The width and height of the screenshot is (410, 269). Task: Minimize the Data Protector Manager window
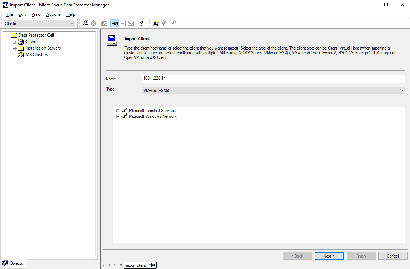point(370,5)
